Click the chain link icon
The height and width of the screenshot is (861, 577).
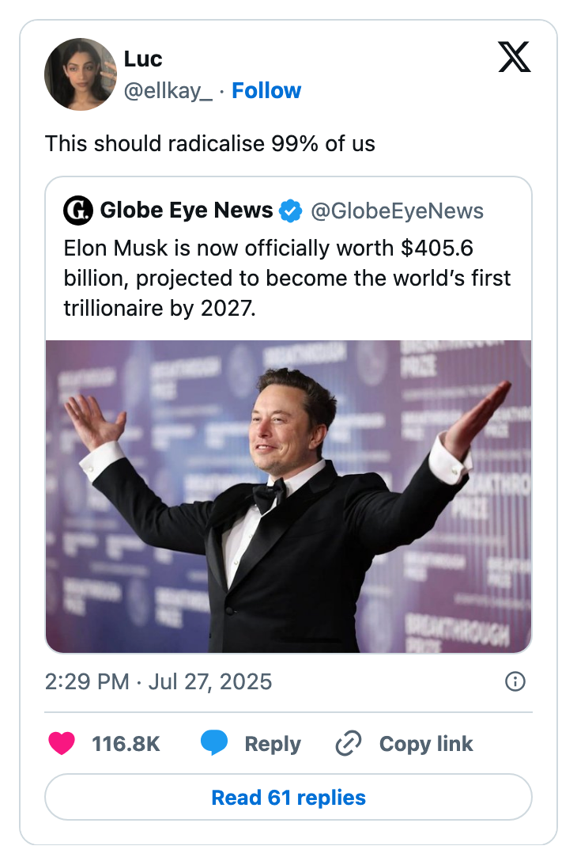coord(349,744)
